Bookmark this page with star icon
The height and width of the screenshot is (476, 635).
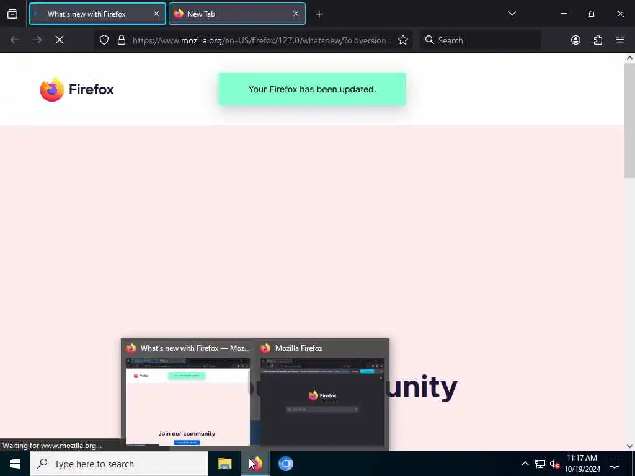click(x=402, y=40)
